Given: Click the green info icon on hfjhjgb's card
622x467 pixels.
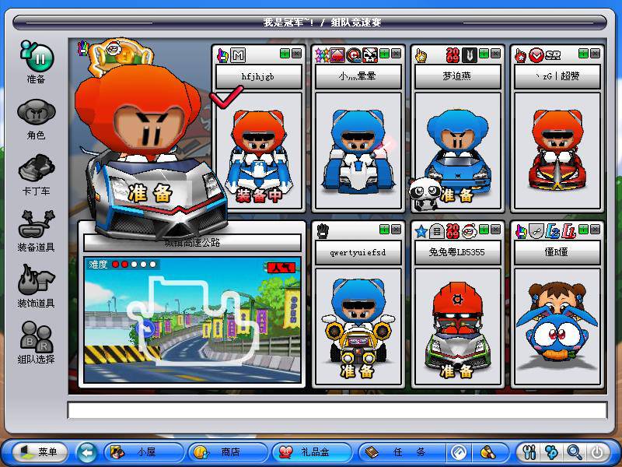Looking at the screenshot, I should coord(285,54).
